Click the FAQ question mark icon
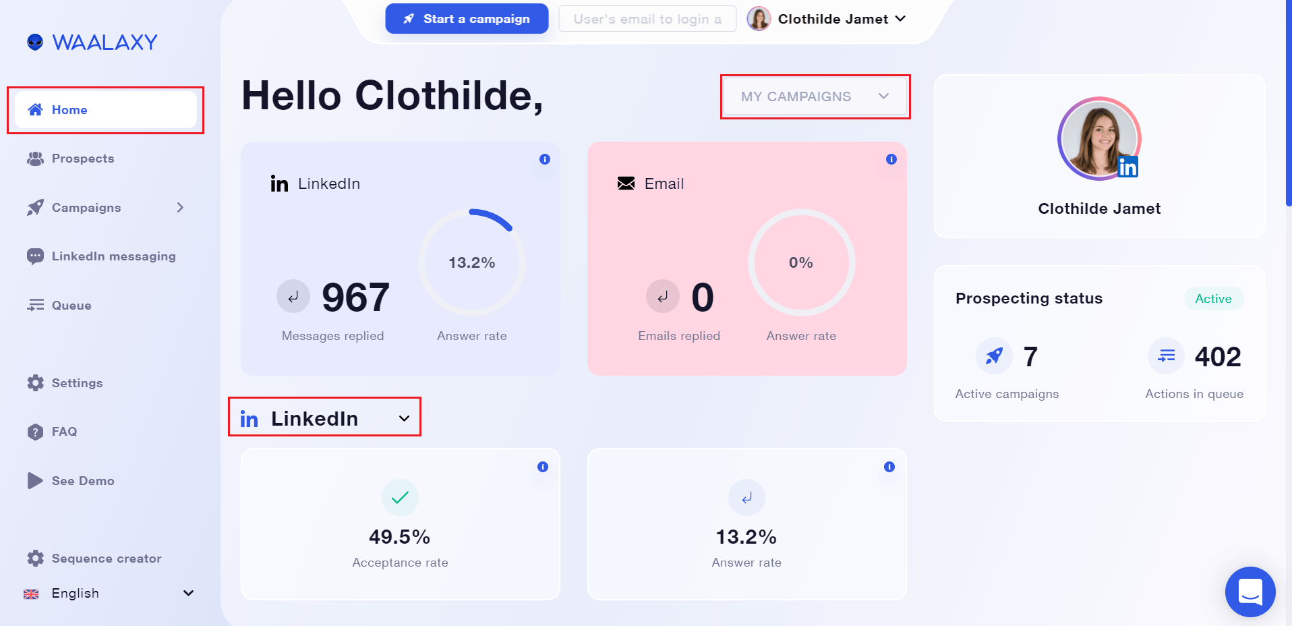Viewport: 1292px width, 626px height. (35, 432)
